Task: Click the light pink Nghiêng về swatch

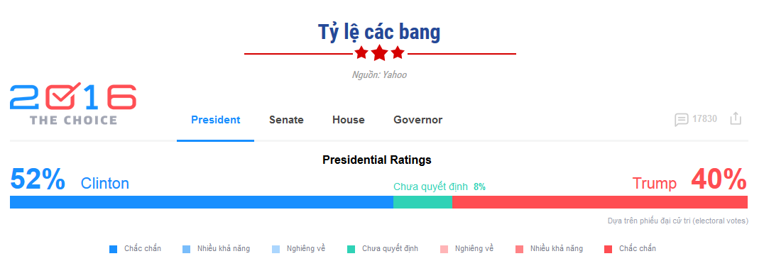Action: [x=444, y=250]
